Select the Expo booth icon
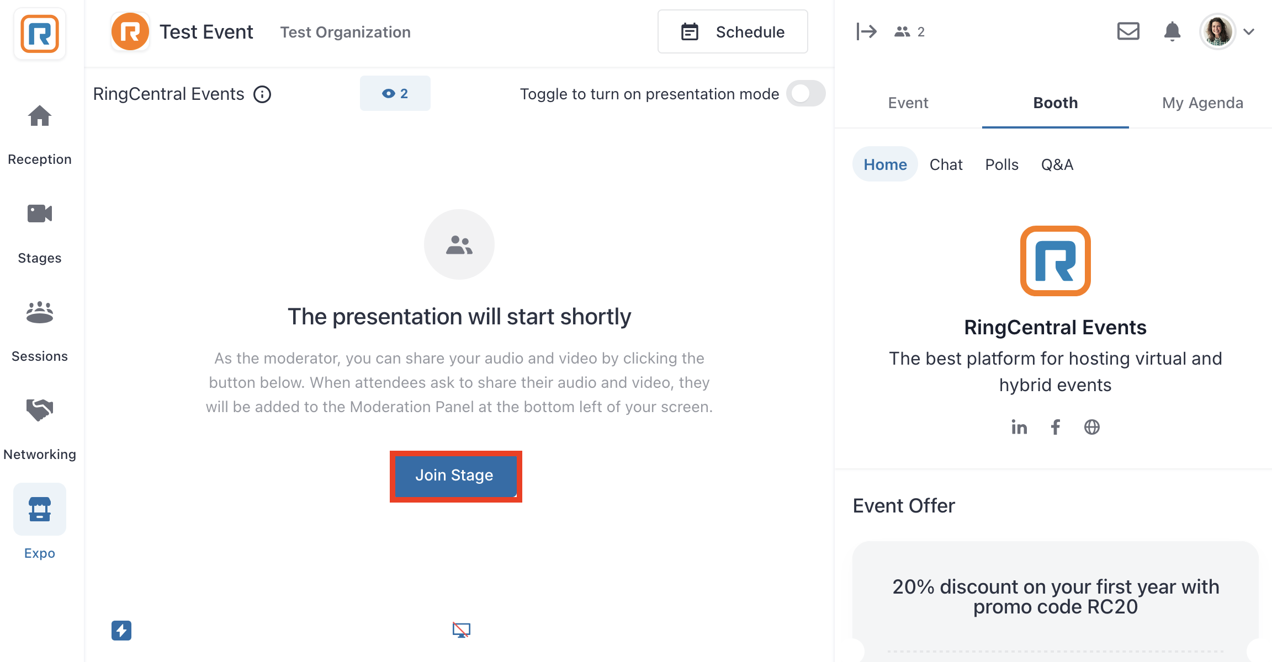Screen dimensions: 1272x662 40,509
